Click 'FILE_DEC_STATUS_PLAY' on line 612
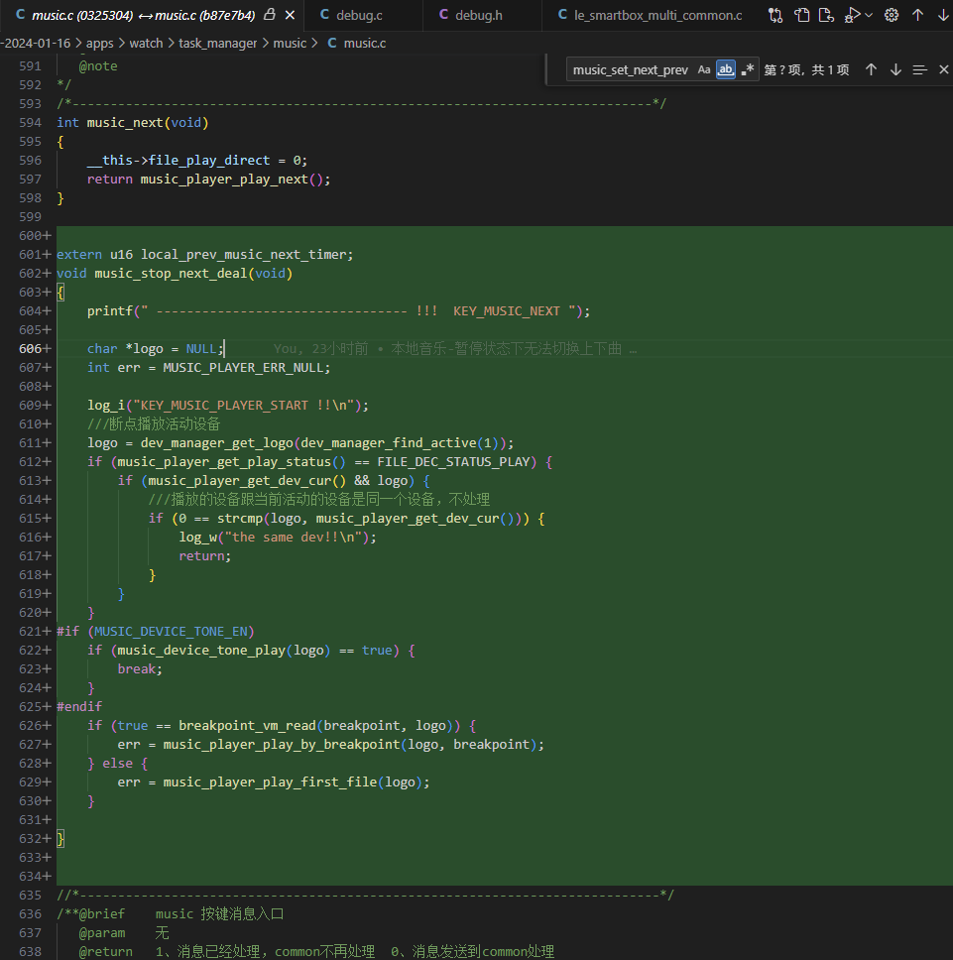This screenshot has height=960, width=953. 453,461
